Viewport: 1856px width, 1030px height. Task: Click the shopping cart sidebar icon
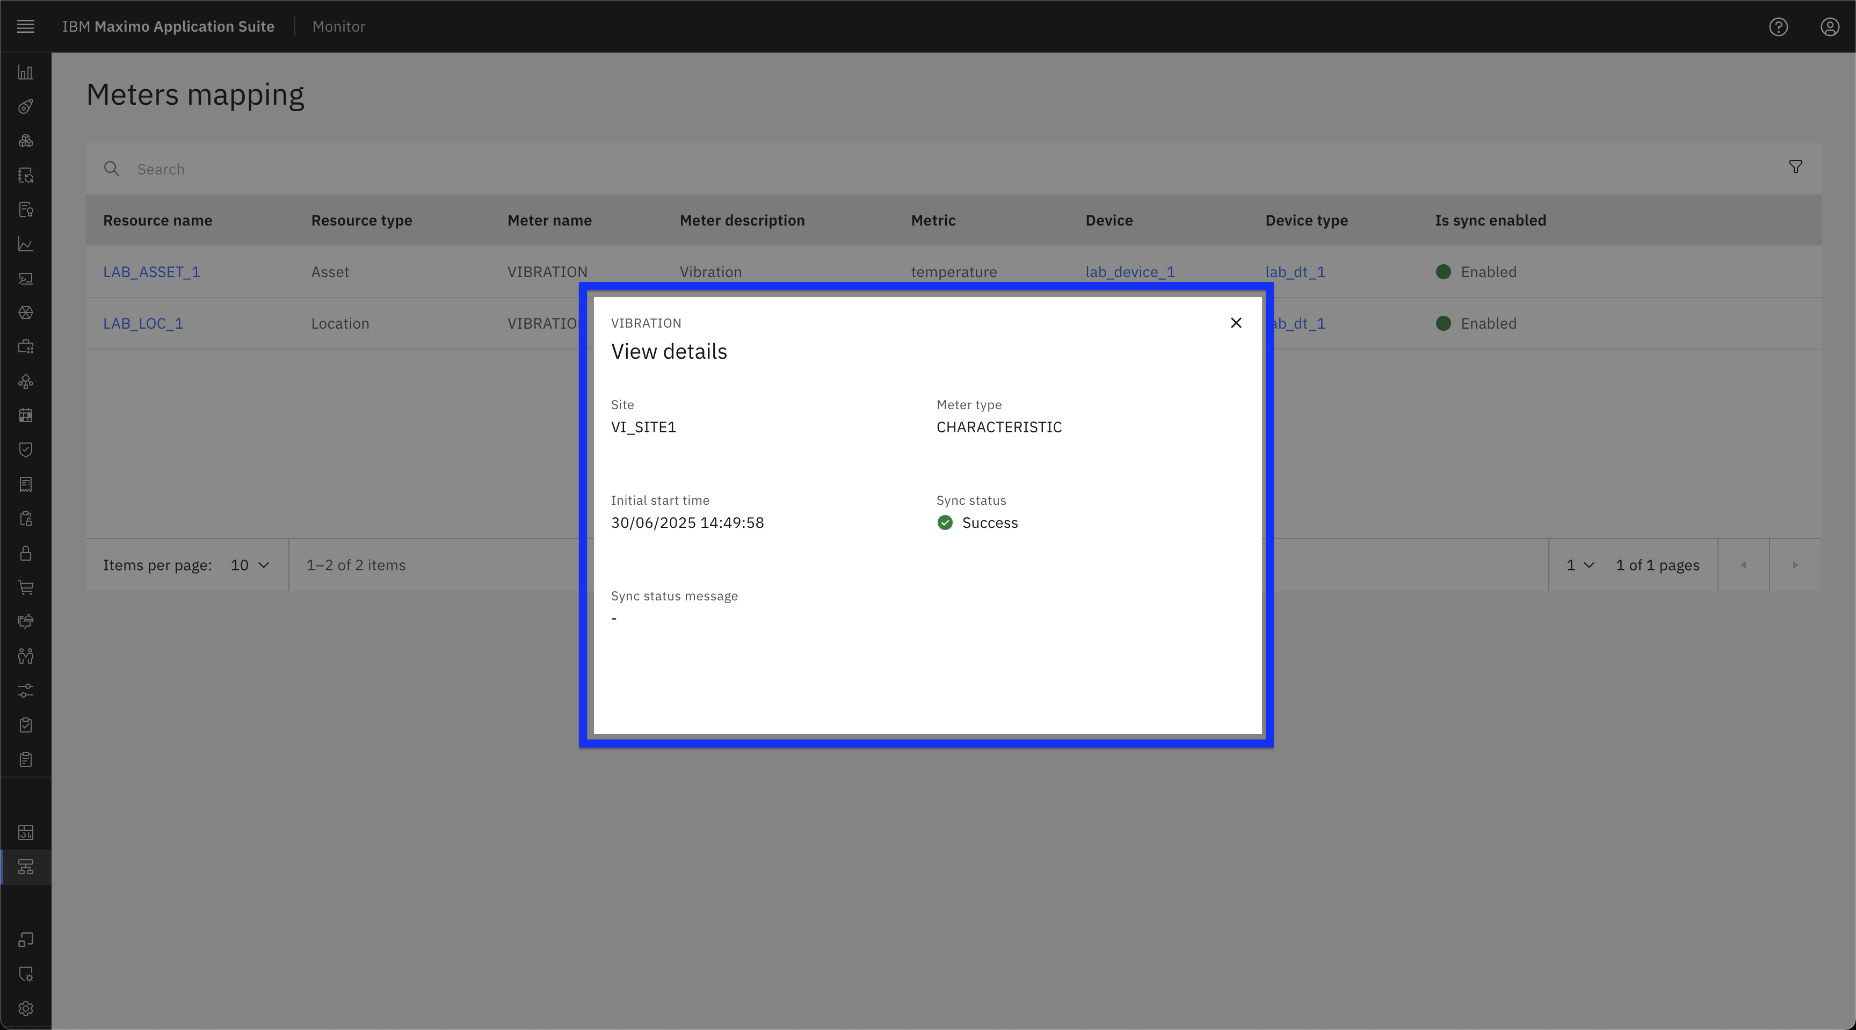click(x=26, y=587)
